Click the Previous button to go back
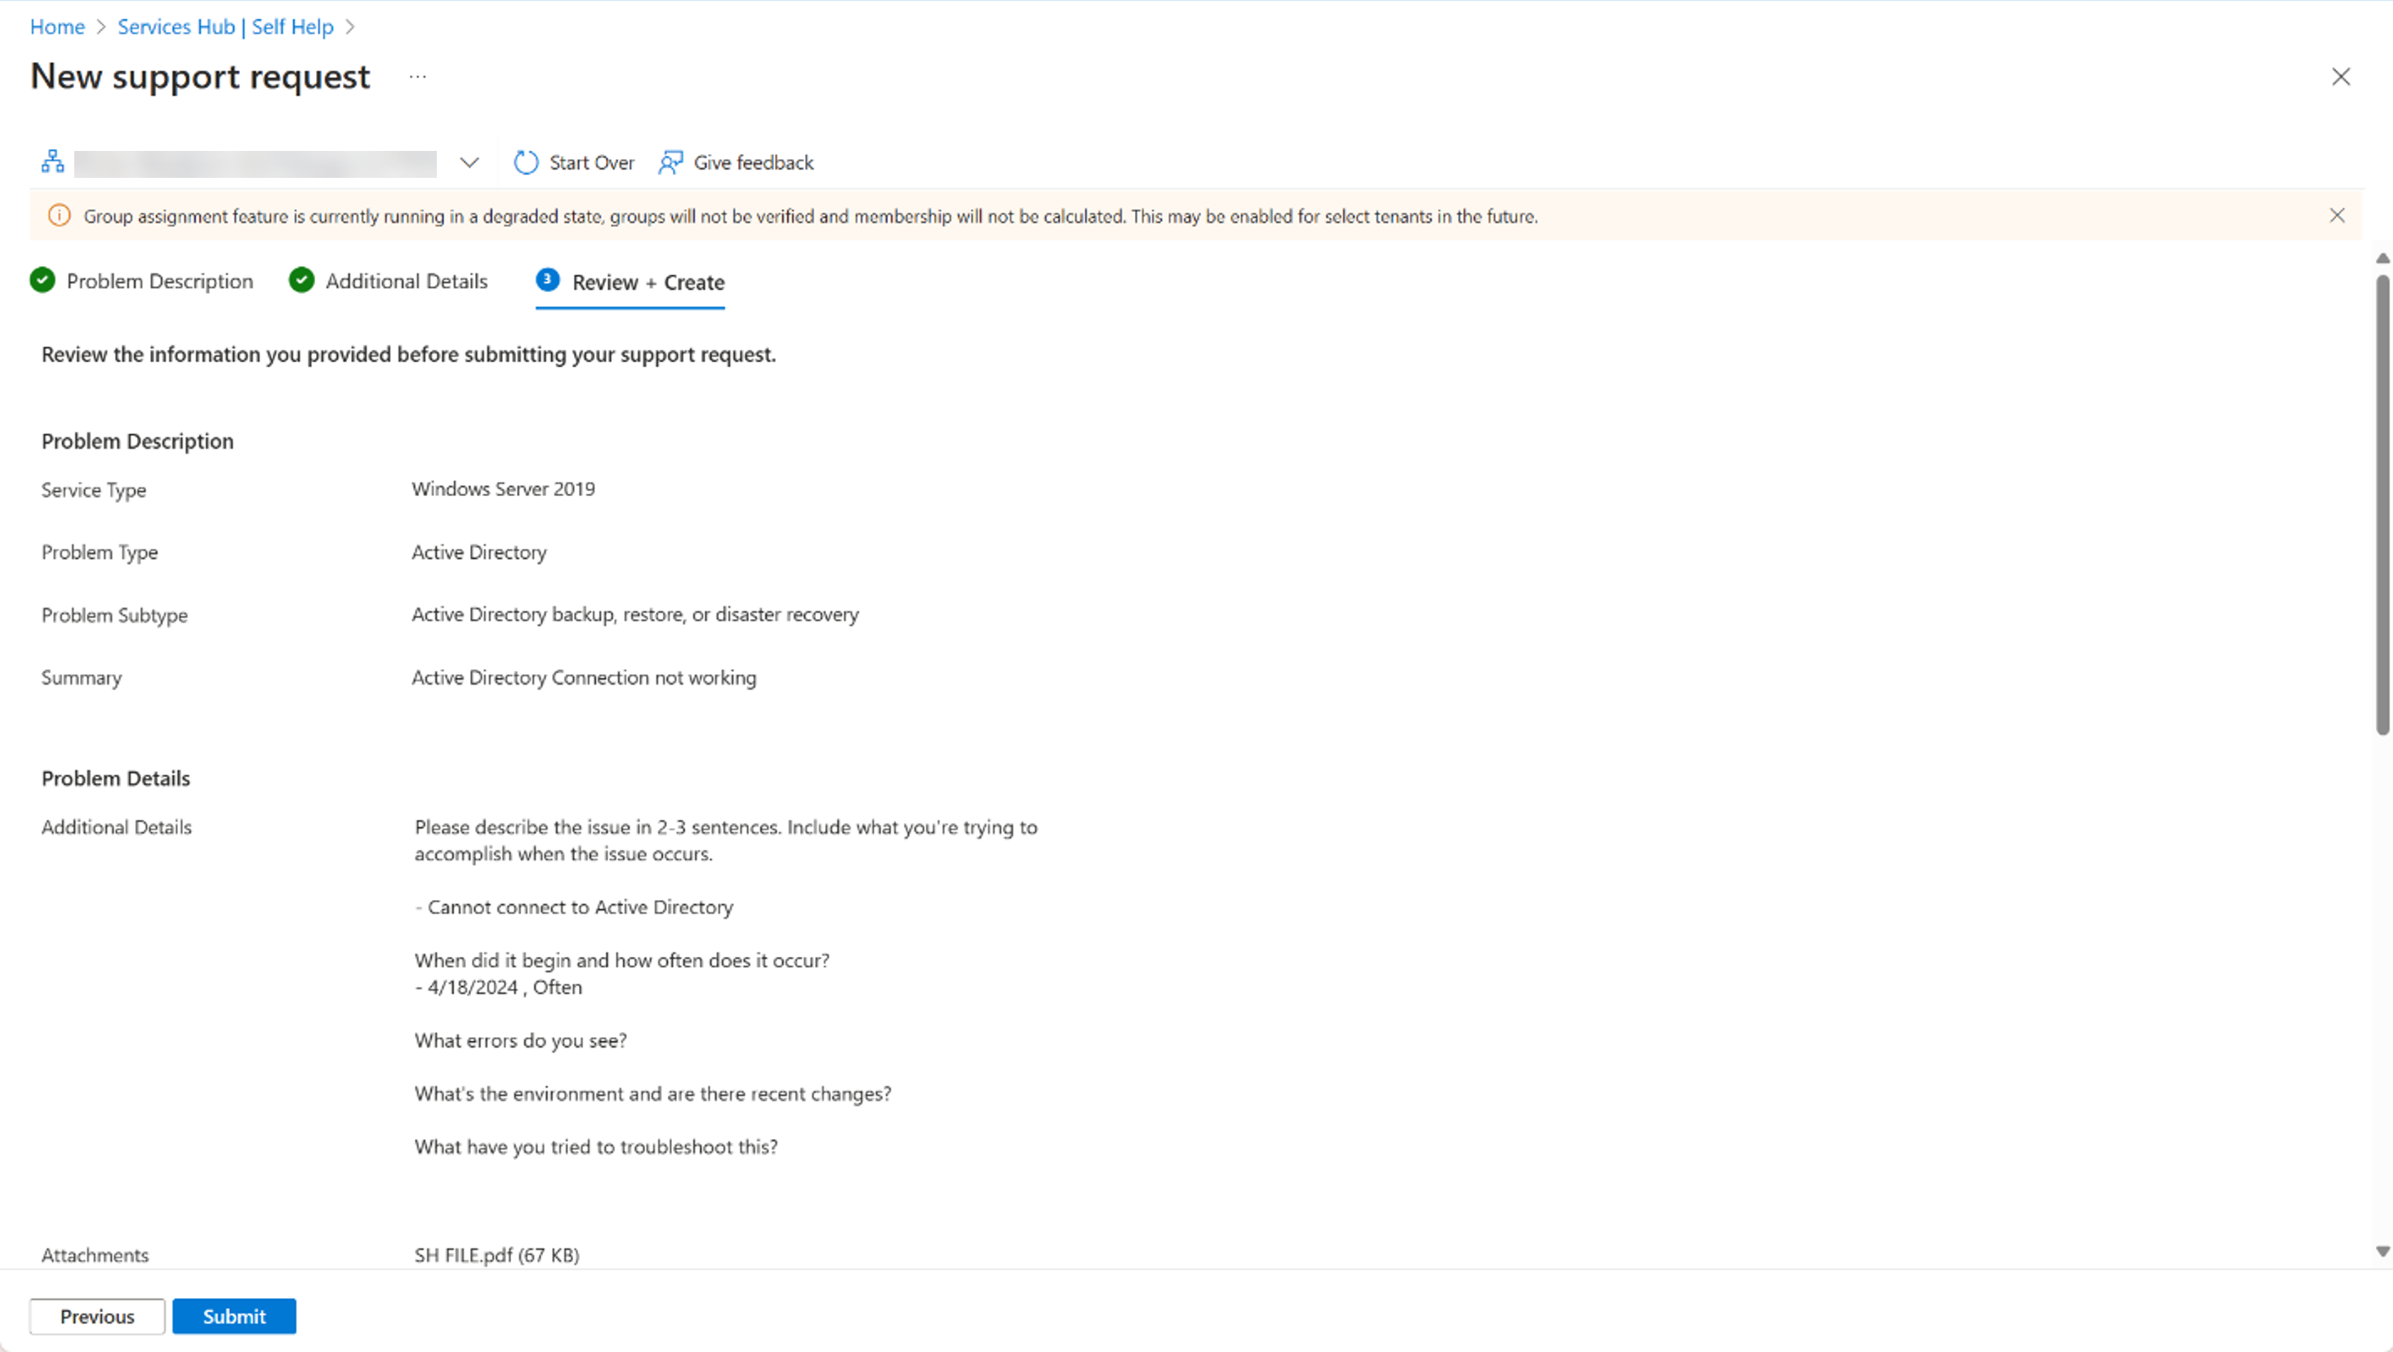2393x1352 pixels. 97,1316
